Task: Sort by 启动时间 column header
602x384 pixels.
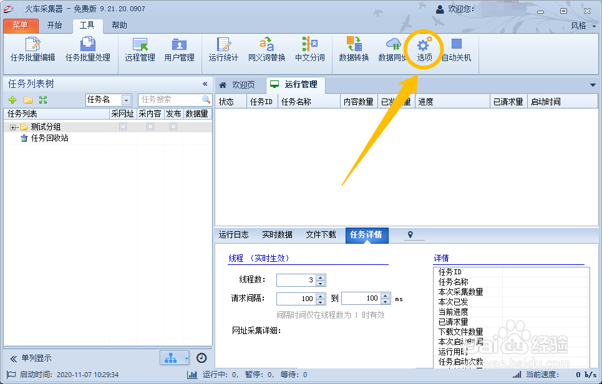Action: (562, 102)
